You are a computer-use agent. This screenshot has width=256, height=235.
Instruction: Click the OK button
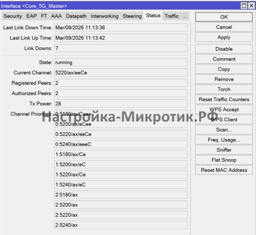224,17
